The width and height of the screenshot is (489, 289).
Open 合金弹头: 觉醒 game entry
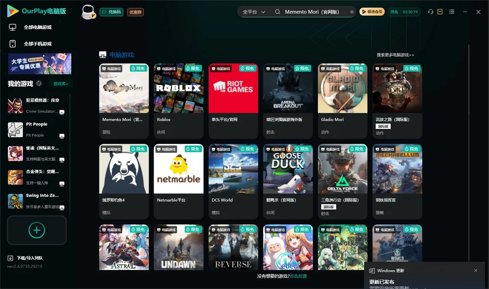click(37, 177)
